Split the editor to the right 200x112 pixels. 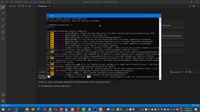(194, 6)
